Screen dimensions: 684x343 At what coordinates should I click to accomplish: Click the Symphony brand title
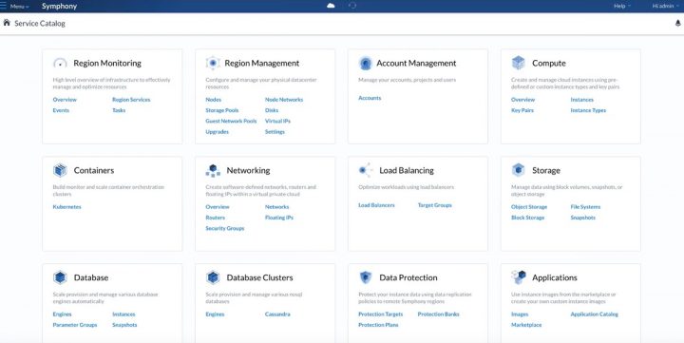pyautogui.click(x=59, y=6)
